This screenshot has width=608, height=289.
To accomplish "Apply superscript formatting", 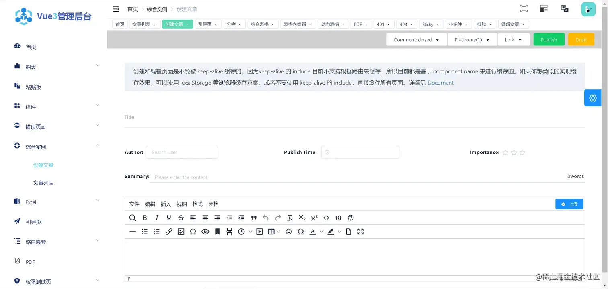I will (314, 218).
